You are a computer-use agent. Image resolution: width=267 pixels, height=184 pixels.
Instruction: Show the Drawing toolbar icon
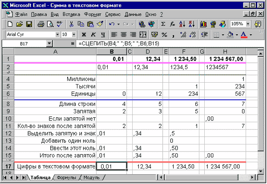click(x=222, y=24)
